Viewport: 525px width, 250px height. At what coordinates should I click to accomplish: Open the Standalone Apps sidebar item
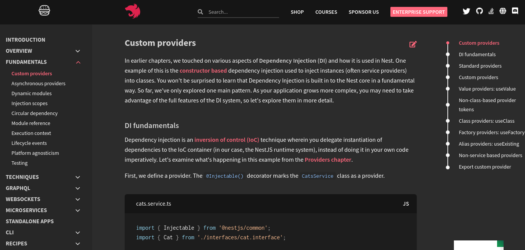pos(29,221)
